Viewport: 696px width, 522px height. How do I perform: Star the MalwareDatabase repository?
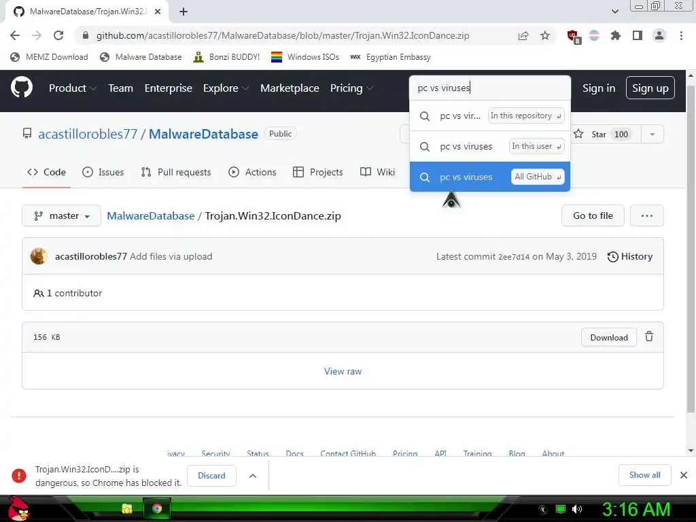tap(606, 134)
